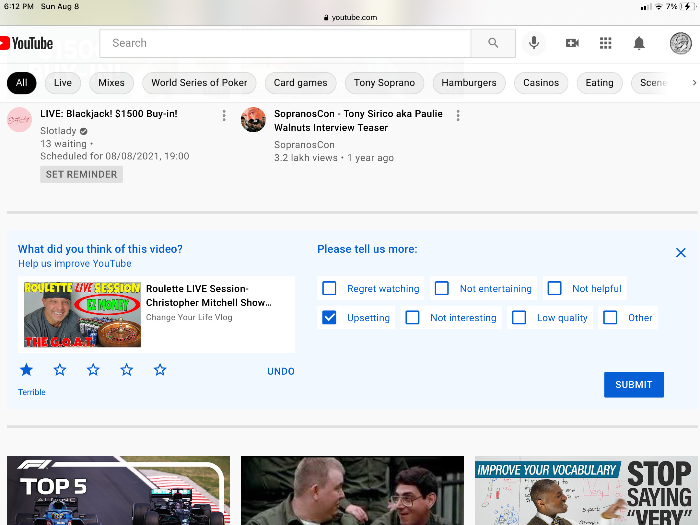Open the F1 Top 5 video thumbnail

[118, 490]
